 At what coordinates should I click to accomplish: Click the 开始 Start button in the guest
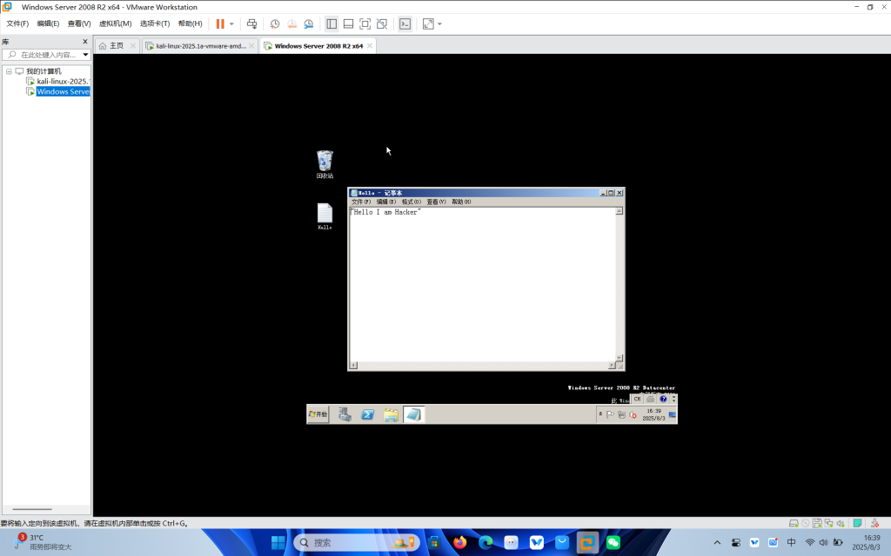click(318, 414)
